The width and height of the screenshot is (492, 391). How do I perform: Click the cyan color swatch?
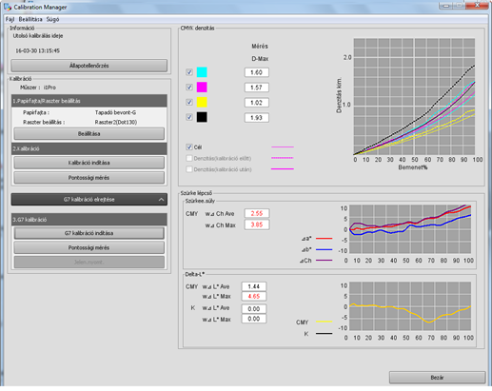pos(202,72)
